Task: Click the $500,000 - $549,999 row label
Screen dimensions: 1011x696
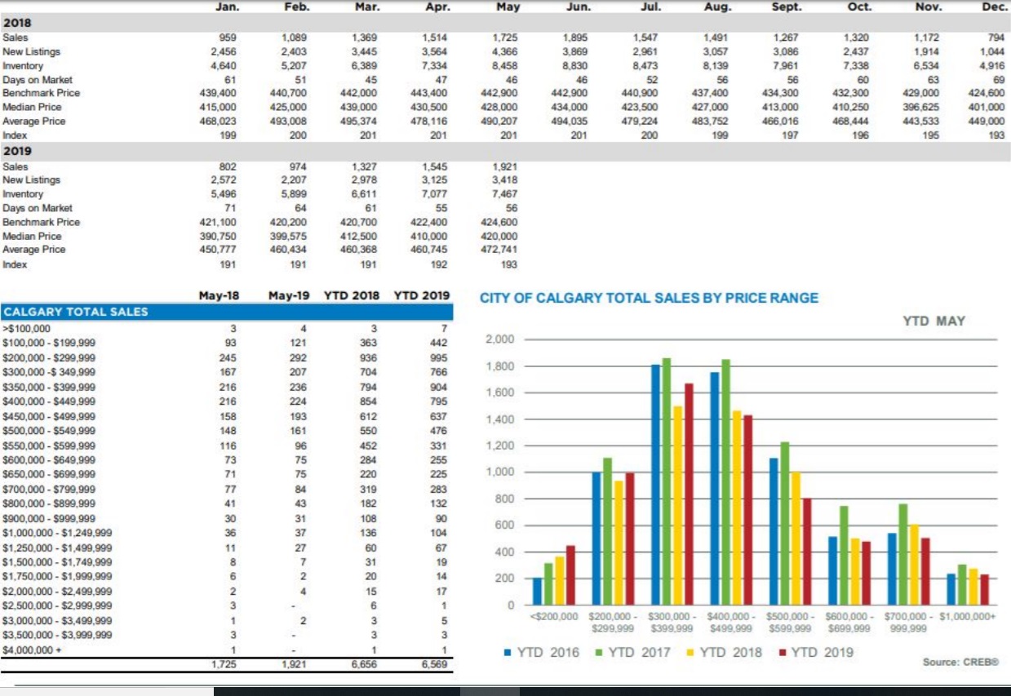Action: (49, 431)
